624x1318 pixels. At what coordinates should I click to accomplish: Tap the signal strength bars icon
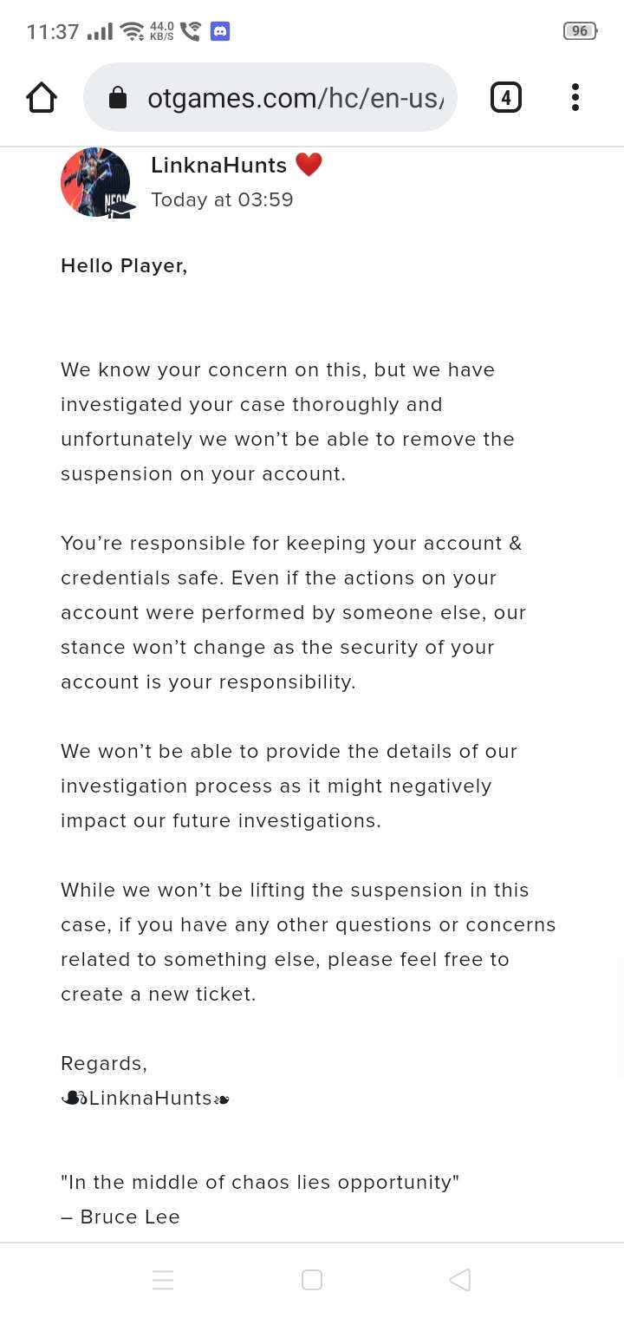click(101, 31)
